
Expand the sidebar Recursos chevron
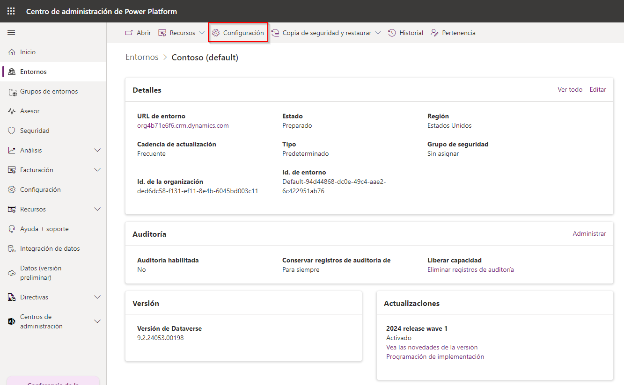(97, 209)
